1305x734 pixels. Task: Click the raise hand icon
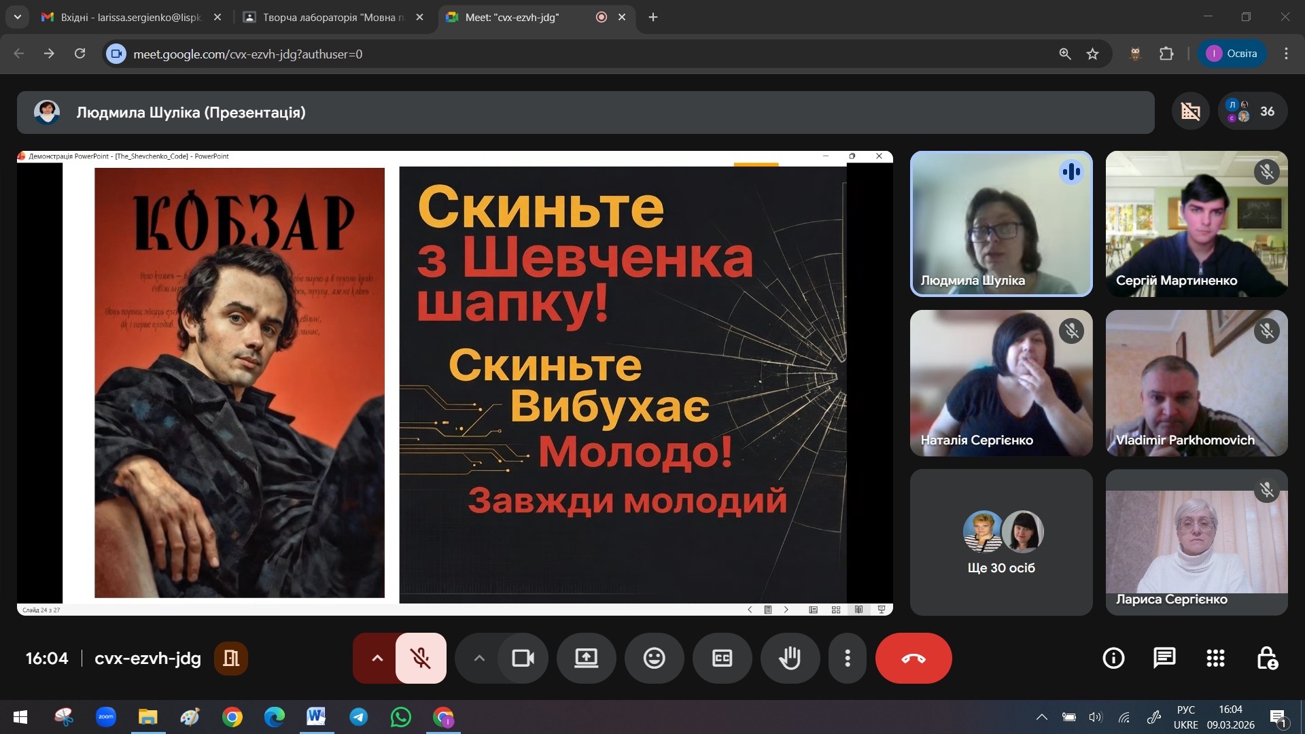pos(790,658)
